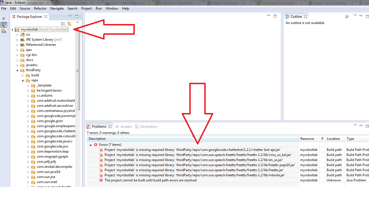Expand the JRE System Library node
Image resolution: width=369 pixels, height=215 pixels.
click(x=17, y=40)
